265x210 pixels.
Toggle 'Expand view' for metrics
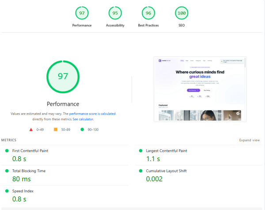tap(249, 140)
